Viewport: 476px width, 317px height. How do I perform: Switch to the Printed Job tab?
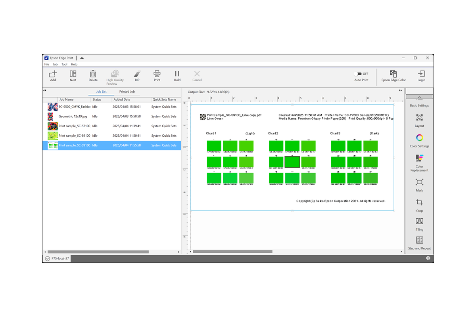127,92
